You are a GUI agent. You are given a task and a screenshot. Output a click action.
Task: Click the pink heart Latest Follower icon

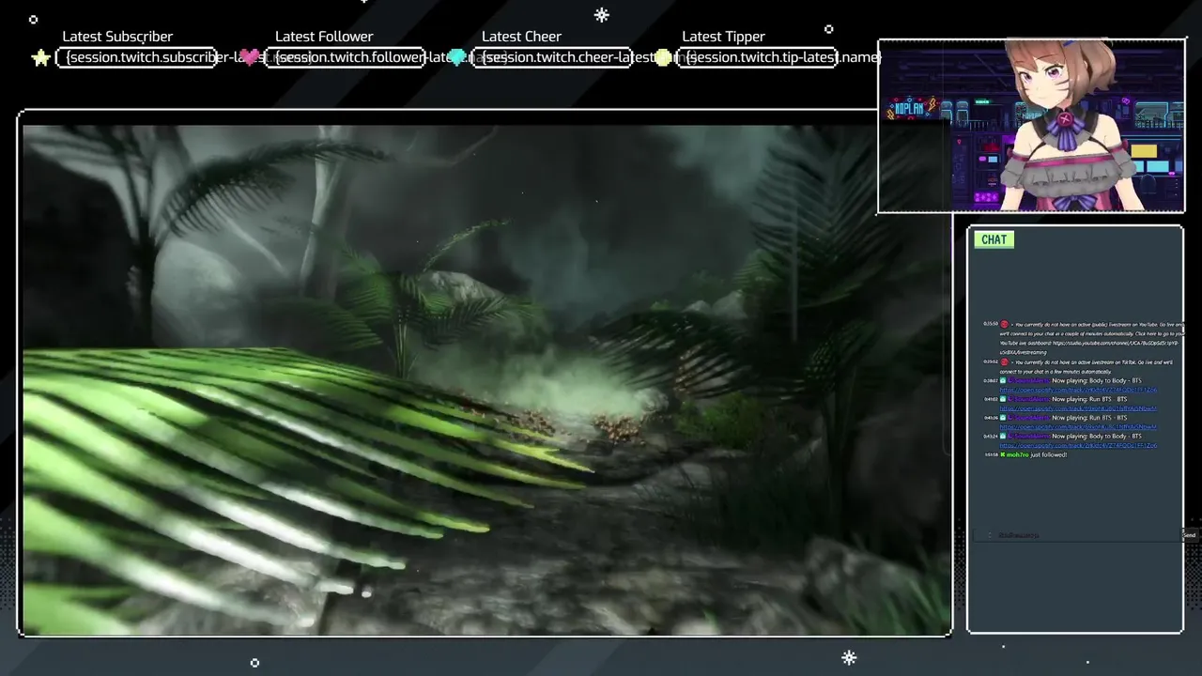(248, 58)
